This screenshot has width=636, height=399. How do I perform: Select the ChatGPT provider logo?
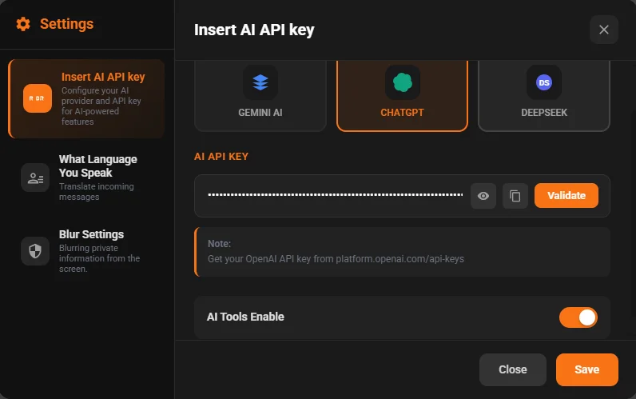tap(402, 82)
